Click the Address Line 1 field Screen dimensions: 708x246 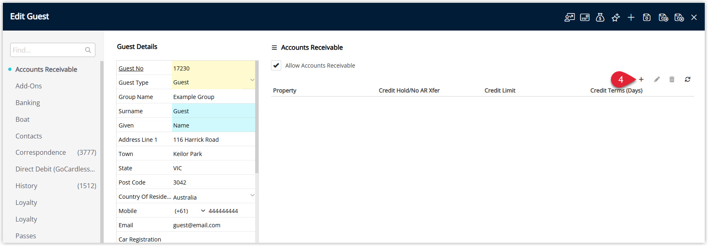pos(213,139)
